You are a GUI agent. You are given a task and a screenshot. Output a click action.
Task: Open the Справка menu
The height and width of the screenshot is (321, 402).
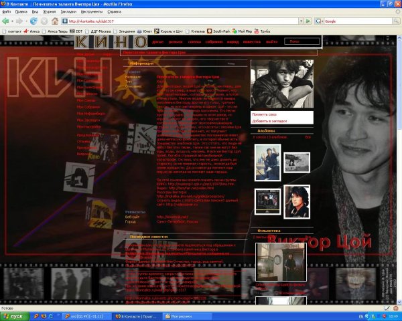[114, 12]
